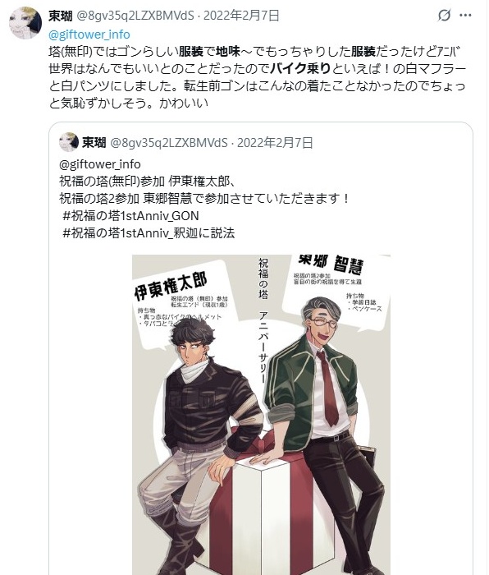Click display name 東瑚 on main tweet
The image size is (489, 575).
tap(61, 16)
